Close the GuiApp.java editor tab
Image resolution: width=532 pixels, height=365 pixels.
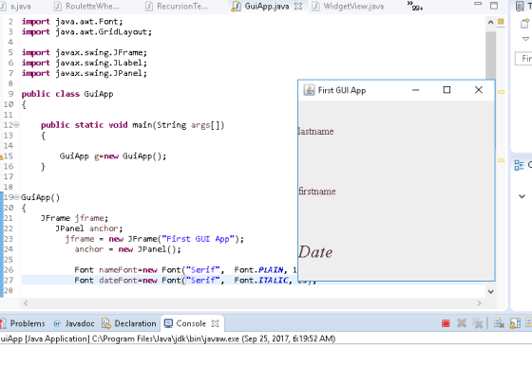click(298, 6)
